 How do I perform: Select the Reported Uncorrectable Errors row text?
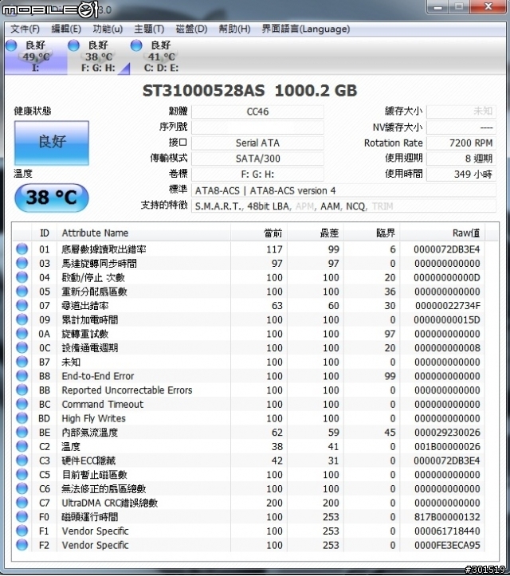pyautogui.click(x=127, y=390)
